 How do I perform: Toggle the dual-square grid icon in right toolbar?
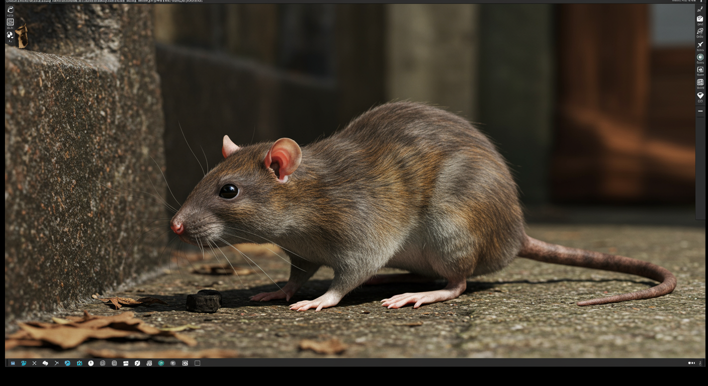point(700,82)
